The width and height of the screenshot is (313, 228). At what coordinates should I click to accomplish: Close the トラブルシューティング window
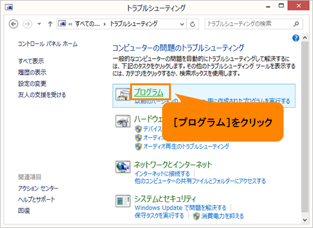click(x=299, y=6)
